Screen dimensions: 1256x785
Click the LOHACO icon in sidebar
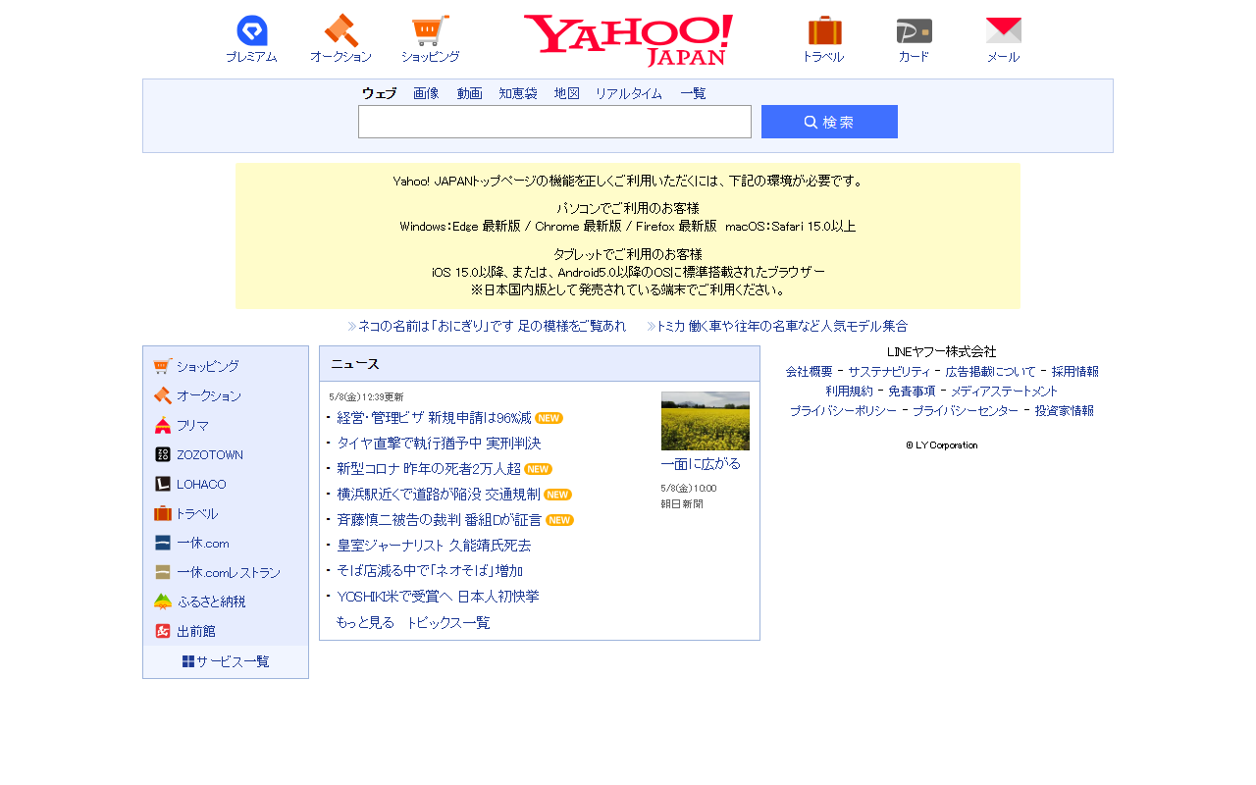click(x=163, y=484)
